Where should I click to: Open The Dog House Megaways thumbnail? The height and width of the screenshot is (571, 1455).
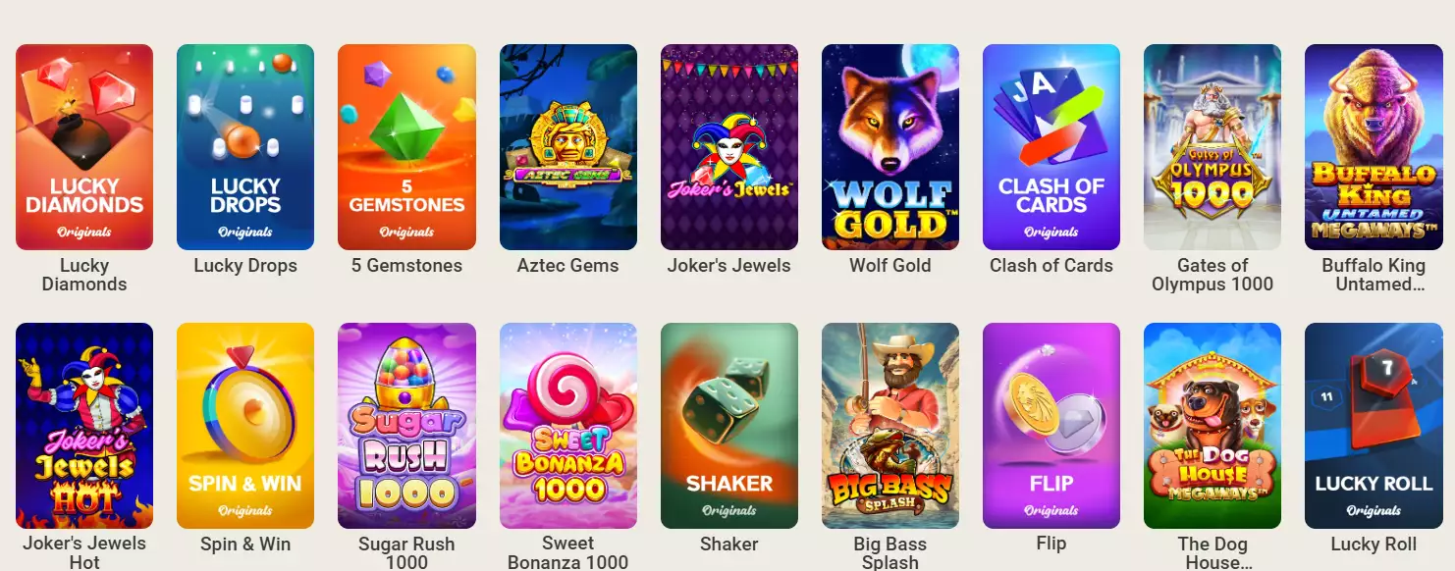(x=1212, y=426)
